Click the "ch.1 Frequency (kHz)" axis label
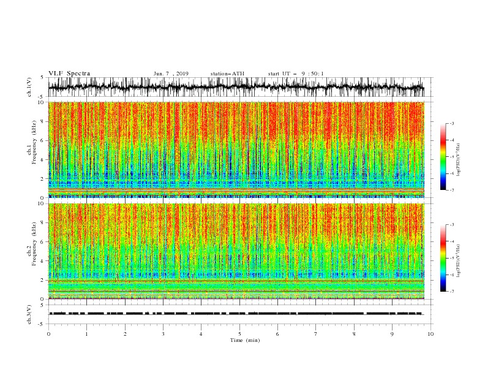Viewport: 485px width, 375px height. click(32, 143)
